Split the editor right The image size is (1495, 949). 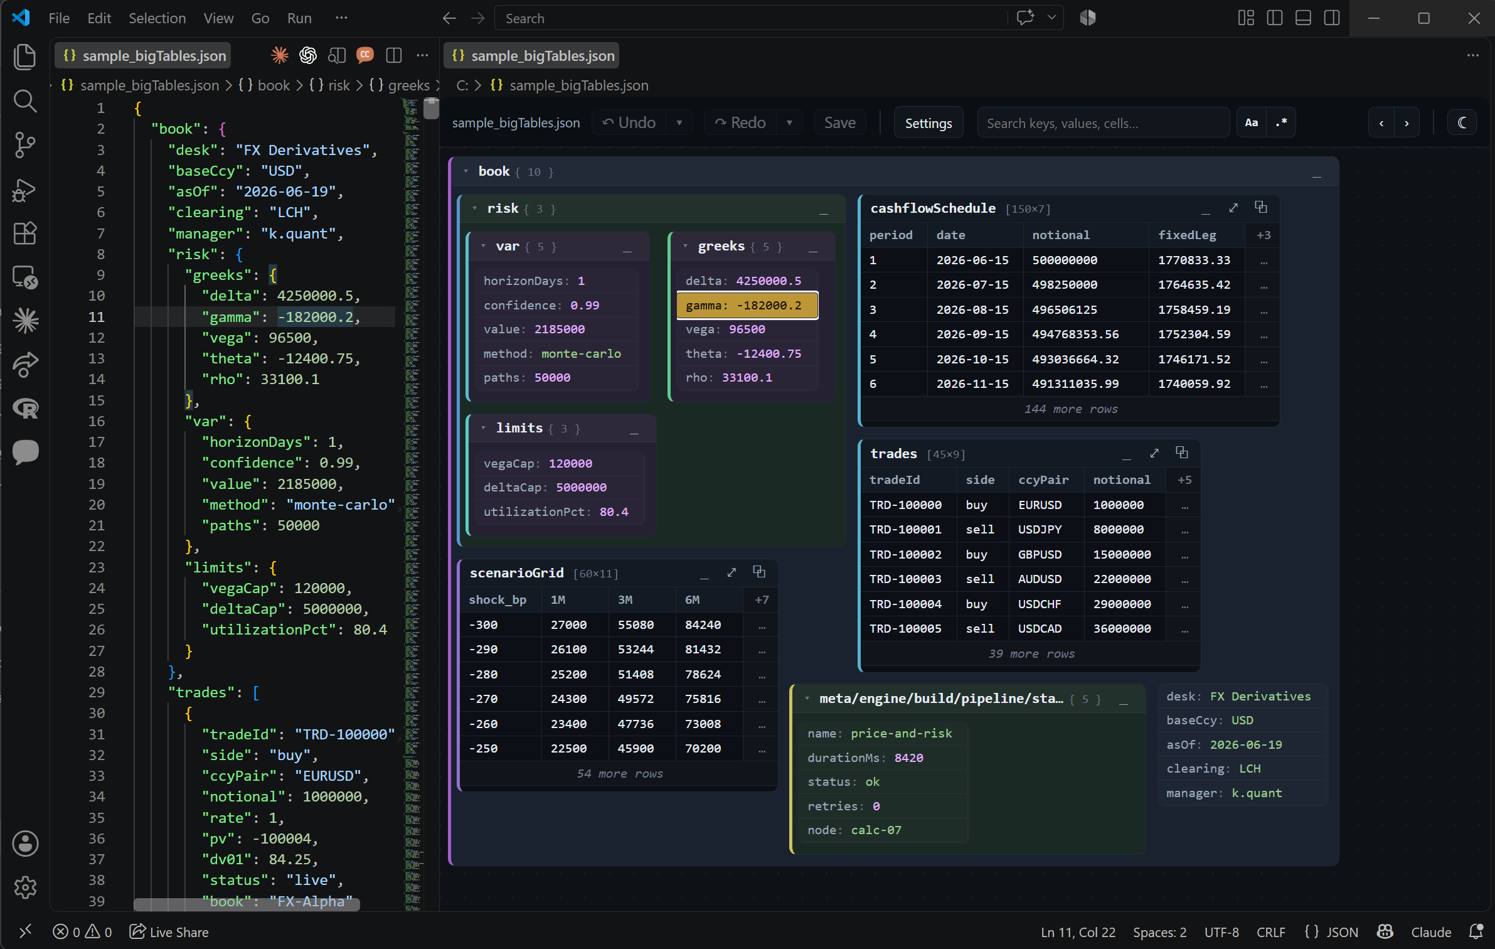click(x=394, y=56)
